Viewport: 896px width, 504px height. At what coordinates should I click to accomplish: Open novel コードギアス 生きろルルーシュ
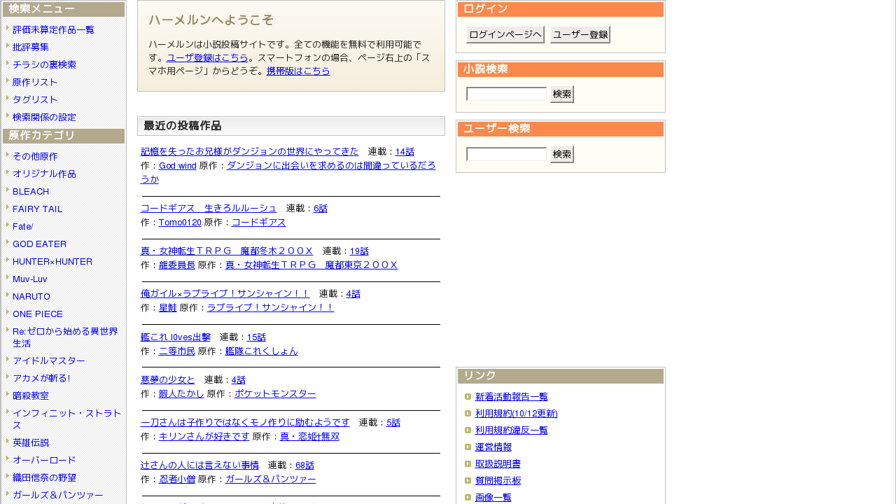coord(209,208)
